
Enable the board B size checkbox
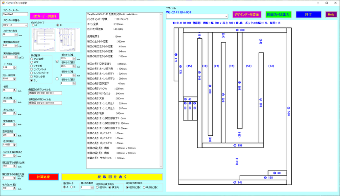(x=57, y=78)
